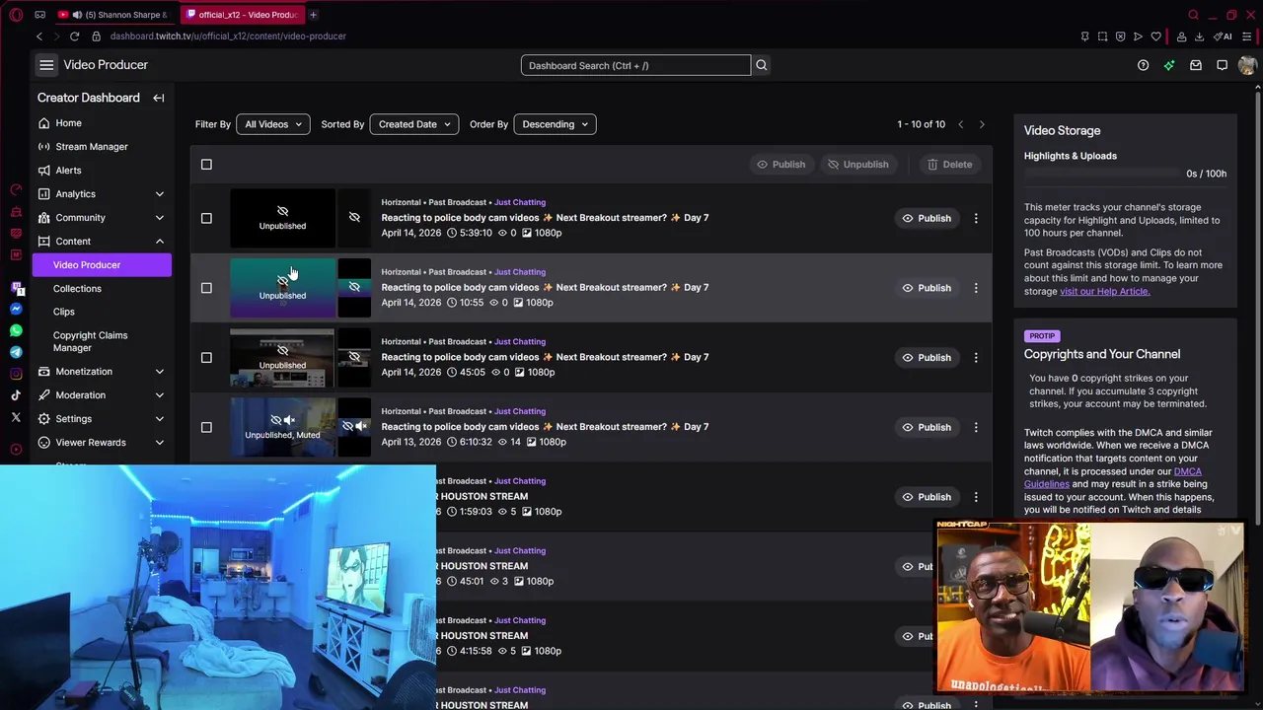This screenshot has width=1263, height=710.
Task: Open Copyright Claims Manager
Action: click(x=90, y=341)
